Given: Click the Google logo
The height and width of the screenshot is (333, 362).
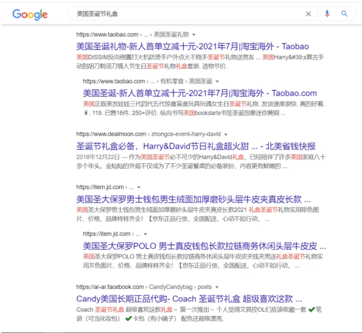Looking at the screenshot, I should tap(30, 15).
